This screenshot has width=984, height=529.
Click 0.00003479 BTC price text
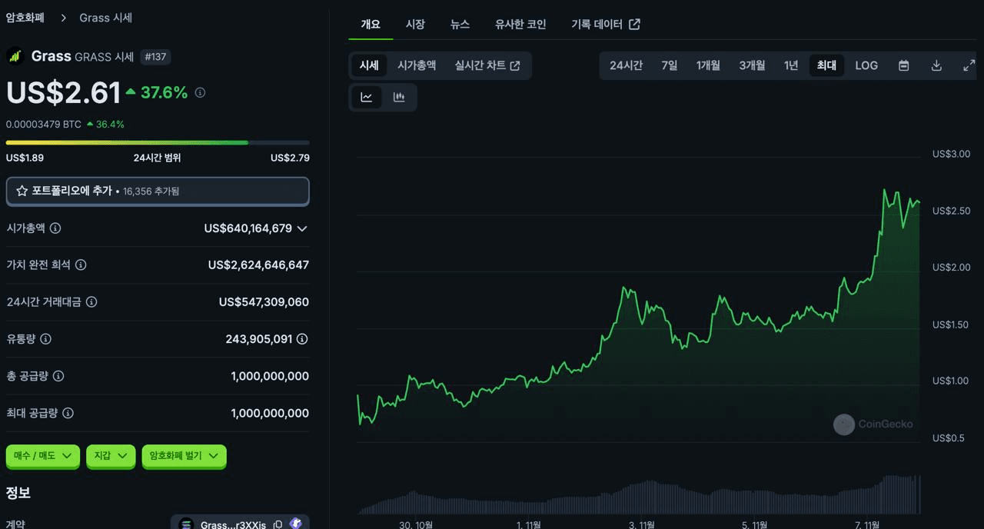[44, 124]
